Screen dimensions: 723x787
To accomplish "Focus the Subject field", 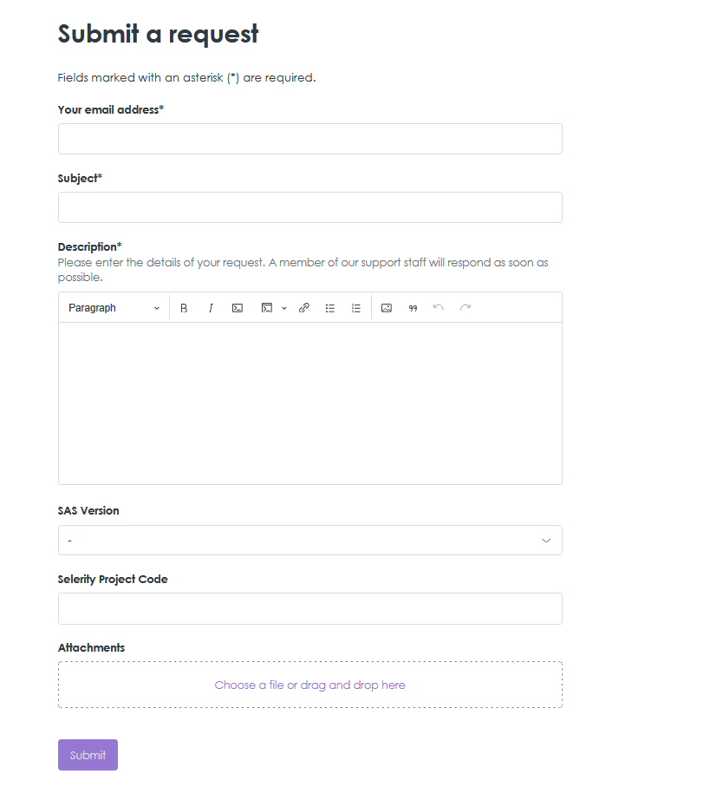I will [309, 207].
